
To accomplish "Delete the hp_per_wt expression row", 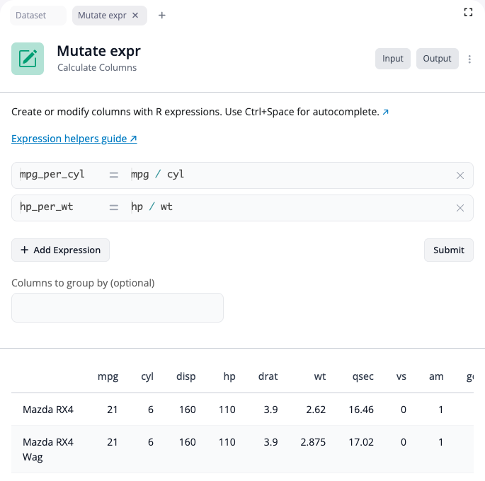I will click(460, 208).
